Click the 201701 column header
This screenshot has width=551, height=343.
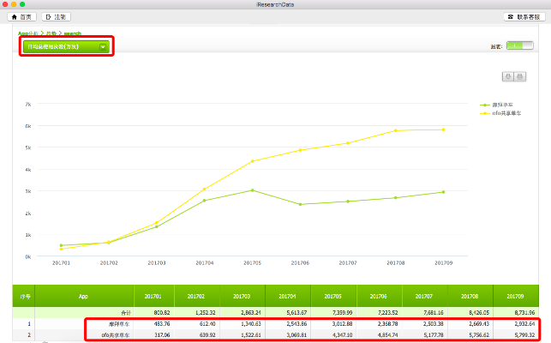pos(153,295)
